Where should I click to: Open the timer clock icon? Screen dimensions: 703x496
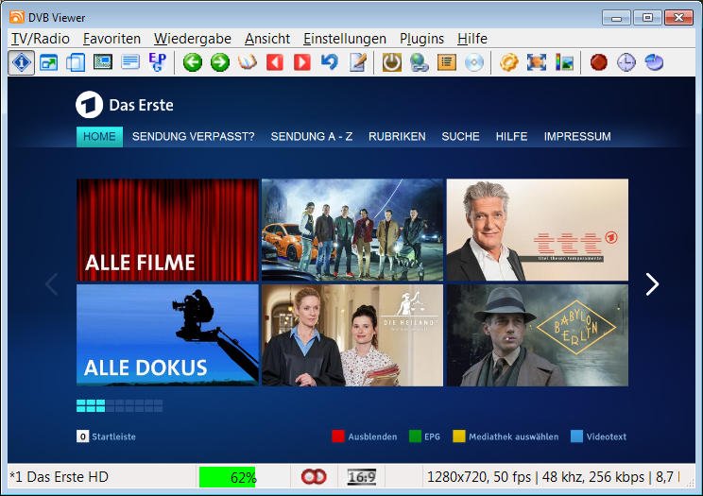(626, 62)
